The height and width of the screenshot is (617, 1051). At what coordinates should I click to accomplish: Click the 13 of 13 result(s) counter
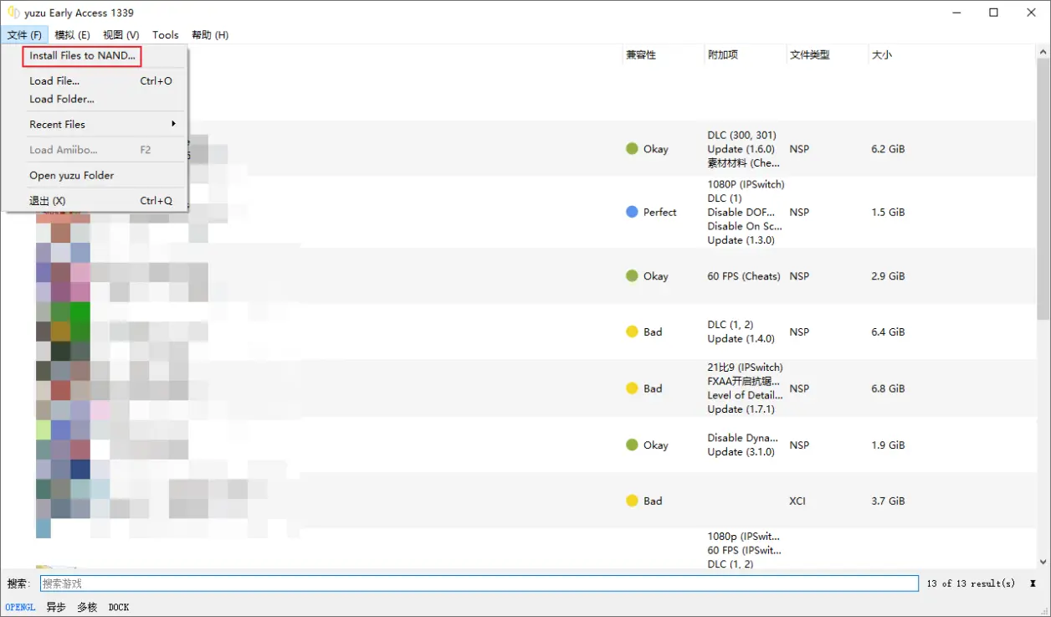971,584
